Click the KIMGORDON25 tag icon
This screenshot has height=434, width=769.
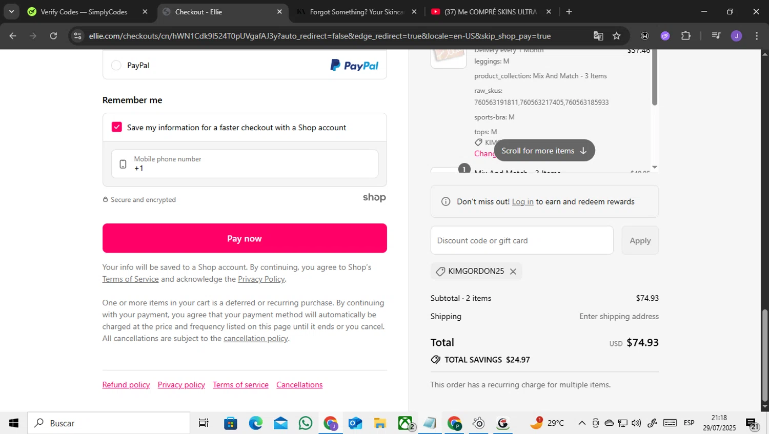440,272
